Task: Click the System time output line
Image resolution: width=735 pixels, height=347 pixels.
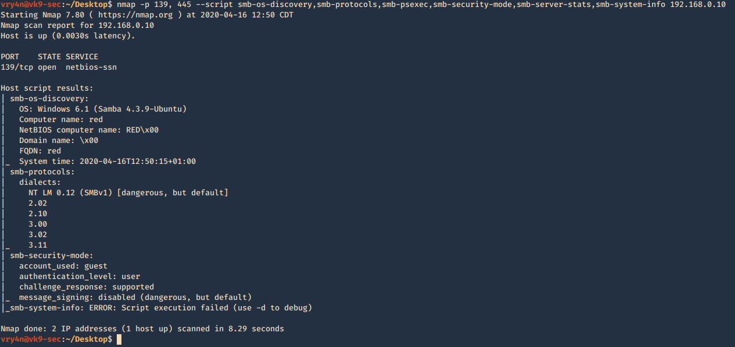Action: pyautogui.click(x=107, y=162)
